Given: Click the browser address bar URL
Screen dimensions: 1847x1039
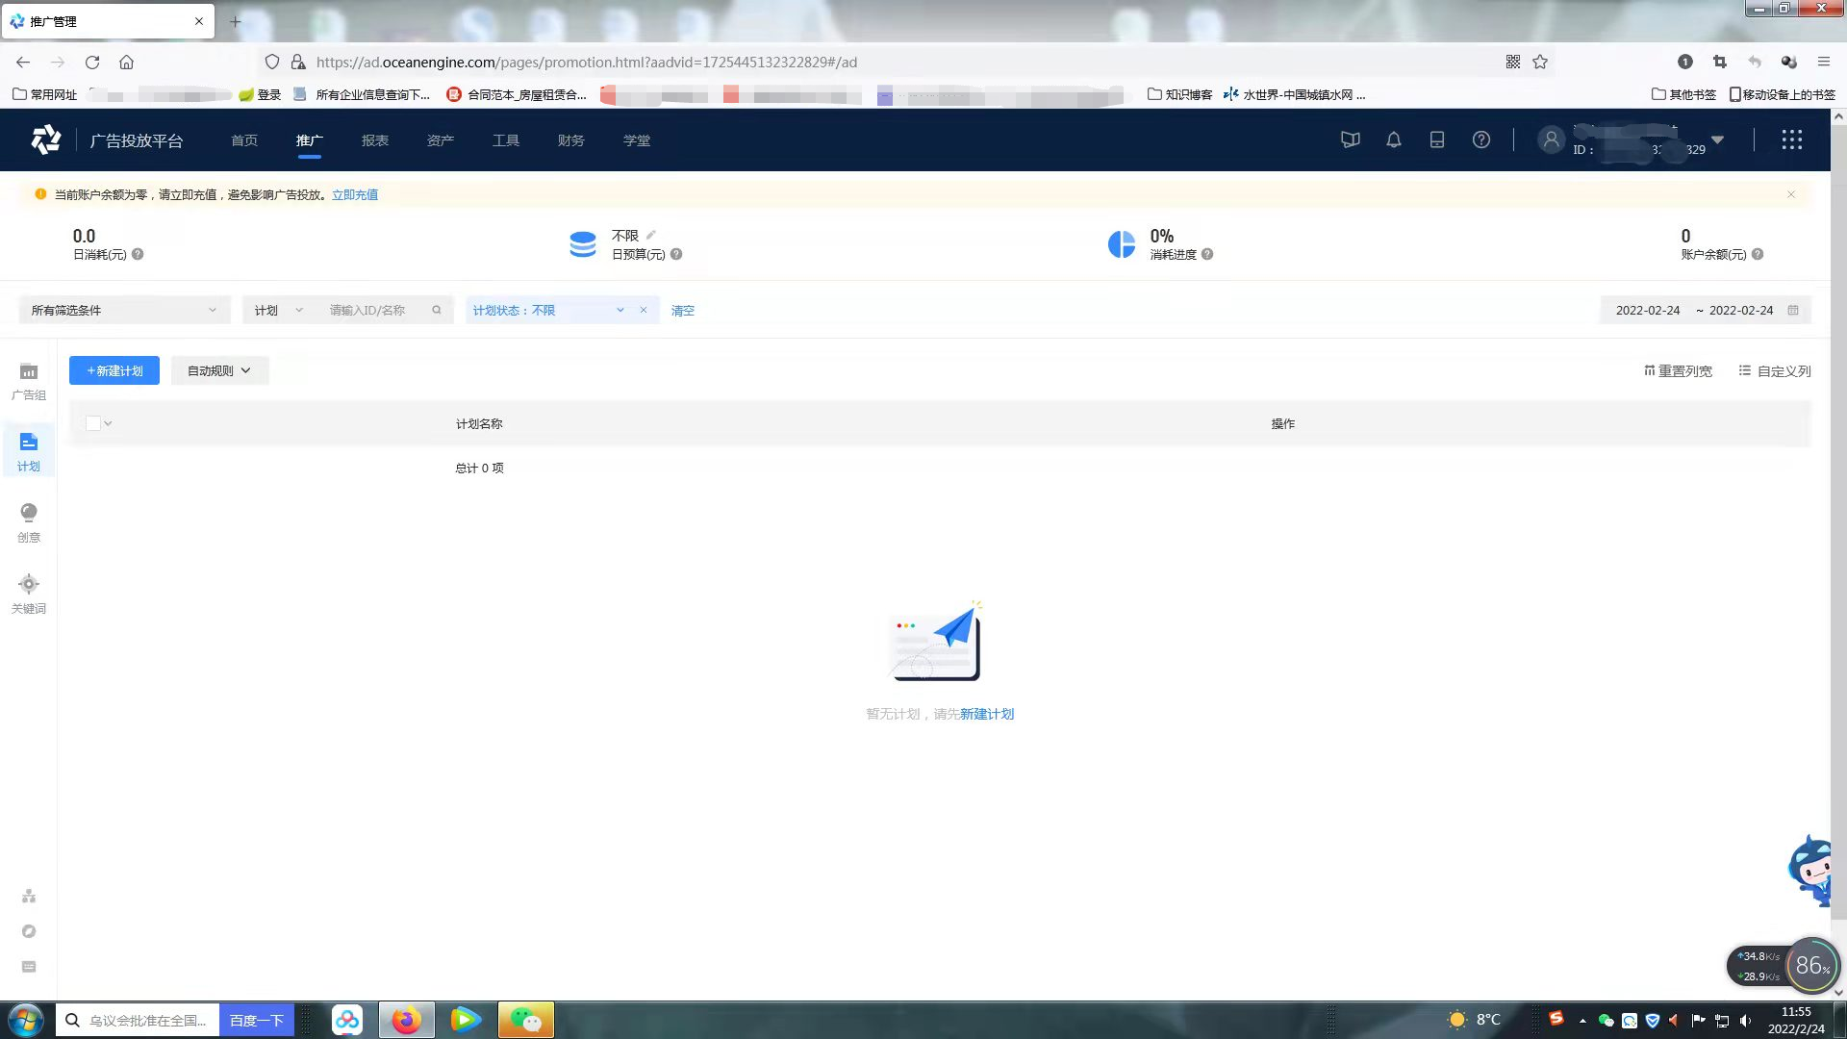Looking at the screenshot, I should click(x=587, y=63).
